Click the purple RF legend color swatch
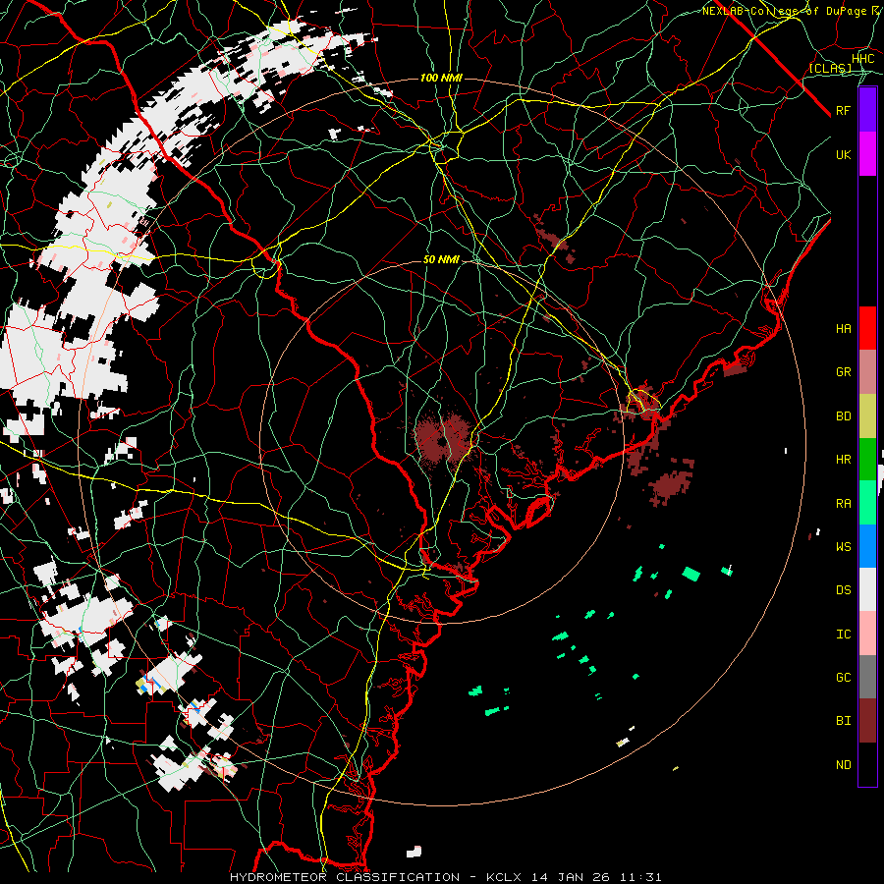 point(867,110)
